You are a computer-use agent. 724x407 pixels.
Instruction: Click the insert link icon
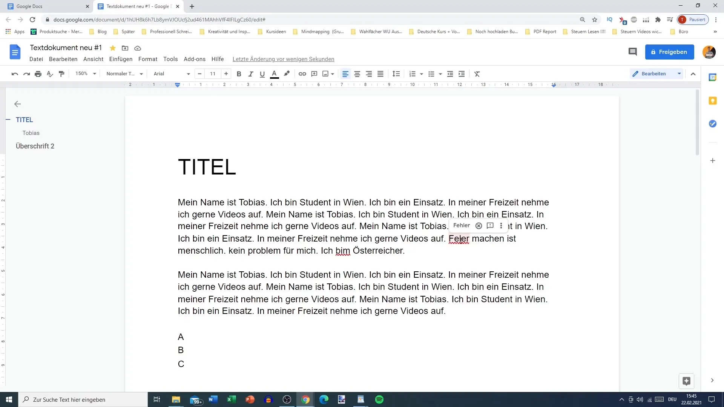click(302, 73)
